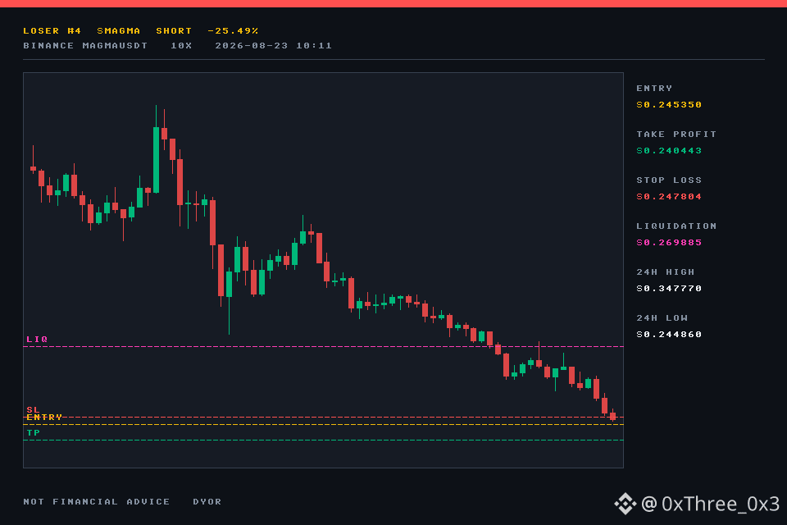Click the TP line label on chart
This screenshot has width=787, height=525.
tap(33, 432)
